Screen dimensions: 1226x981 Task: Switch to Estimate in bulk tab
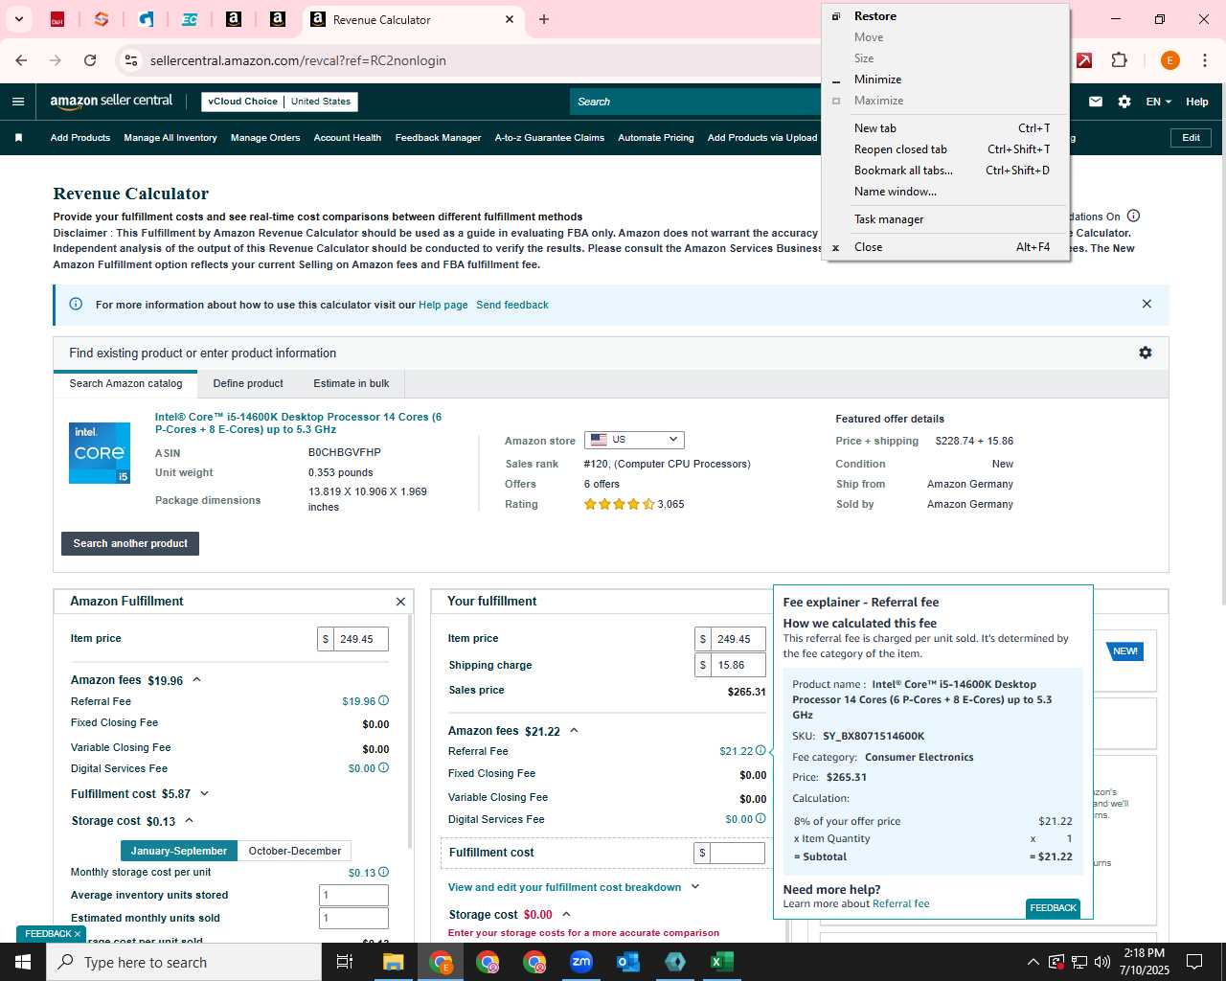point(352,383)
